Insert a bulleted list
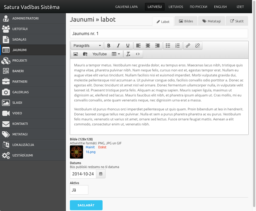 168,46
